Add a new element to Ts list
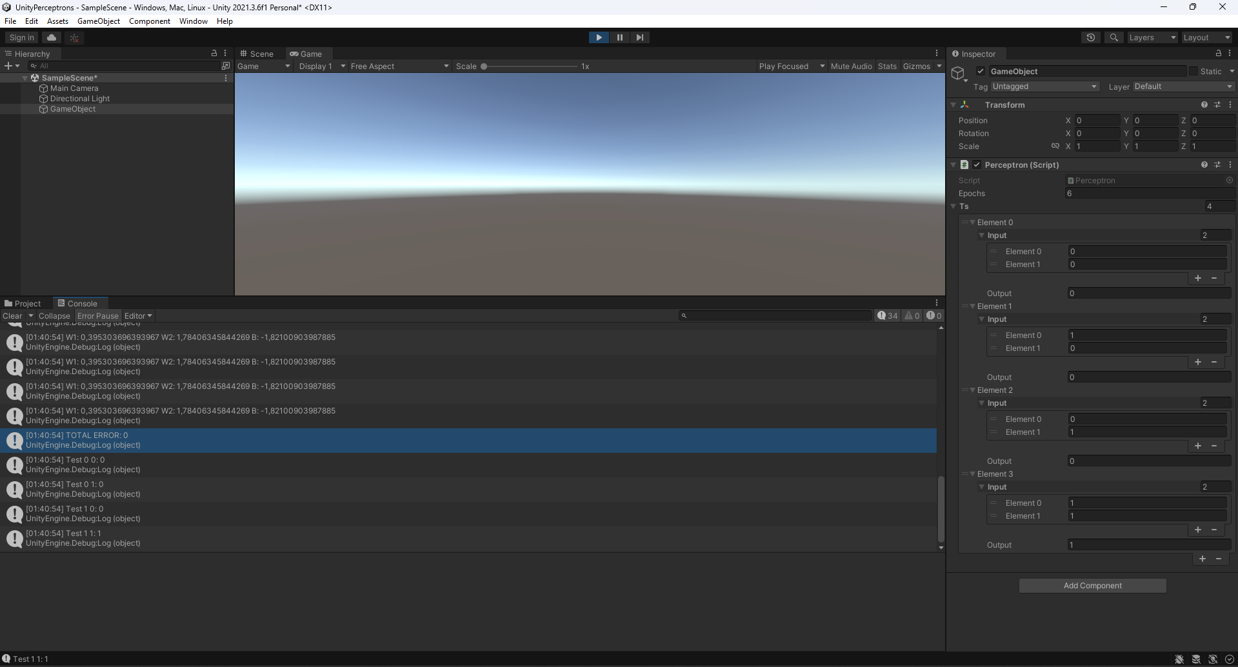This screenshot has height=667, width=1238. point(1202,559)
